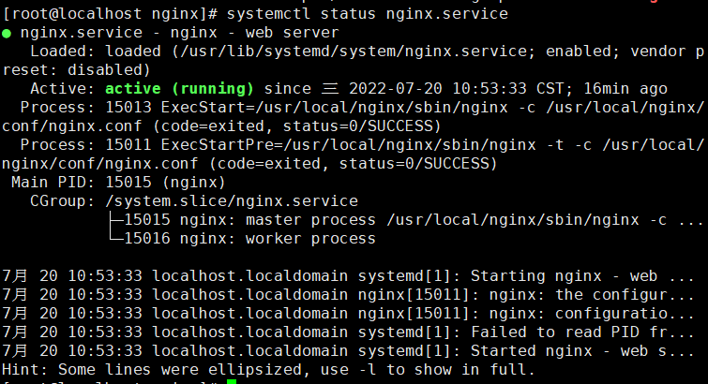
Task: Click the '[root@localhost nginx]#' prompt
Action: click(110, 14)
